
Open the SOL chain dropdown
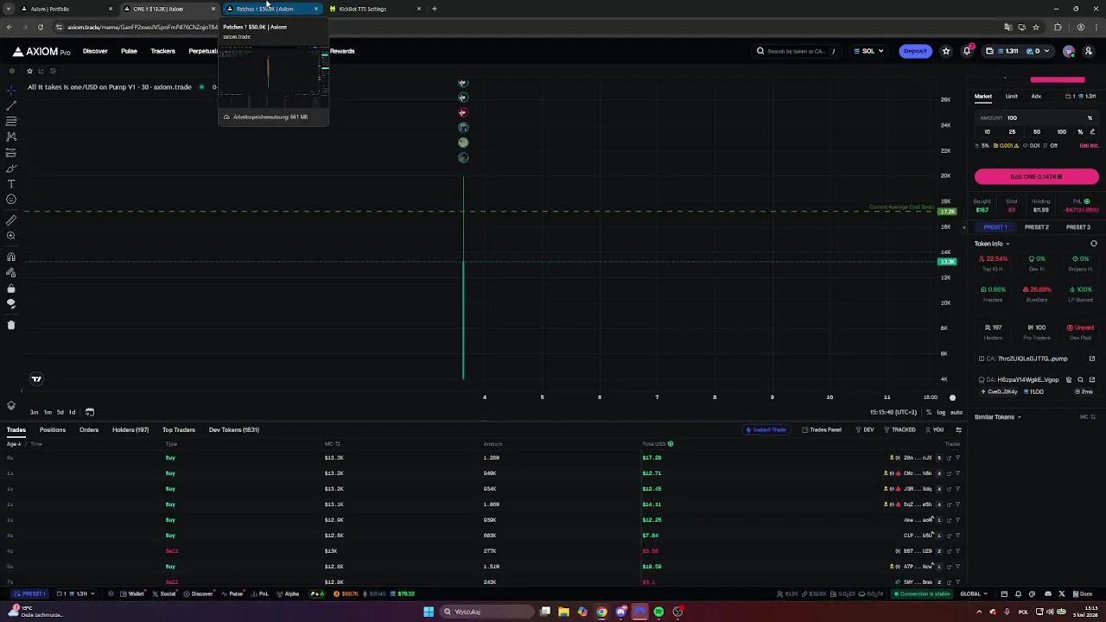point(868,51)
